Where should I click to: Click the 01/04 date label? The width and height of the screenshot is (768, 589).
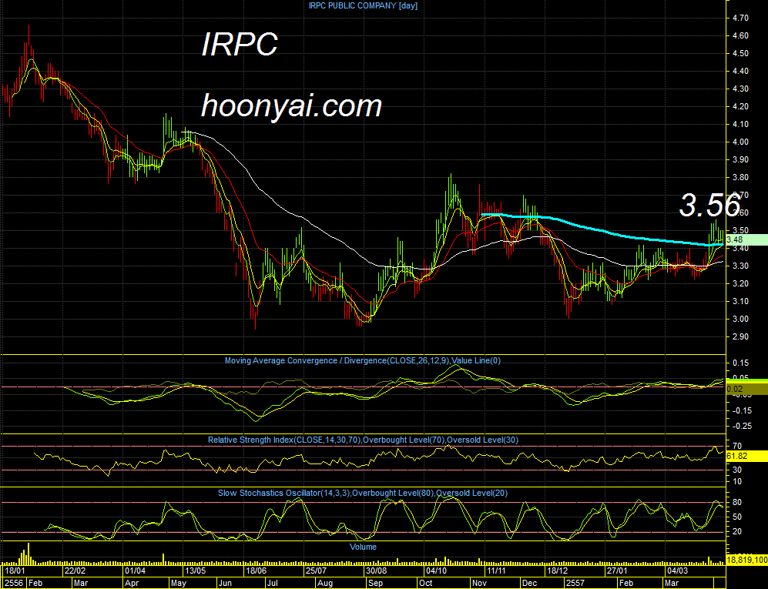coord(135,571)
